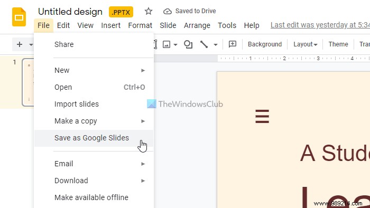Select the Insert image toolbar icon
The height and width of the screenshot is (208, 370).
(x=166, y=44)
